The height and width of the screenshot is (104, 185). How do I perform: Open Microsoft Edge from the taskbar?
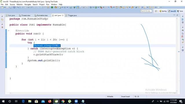tap(23, 101)
